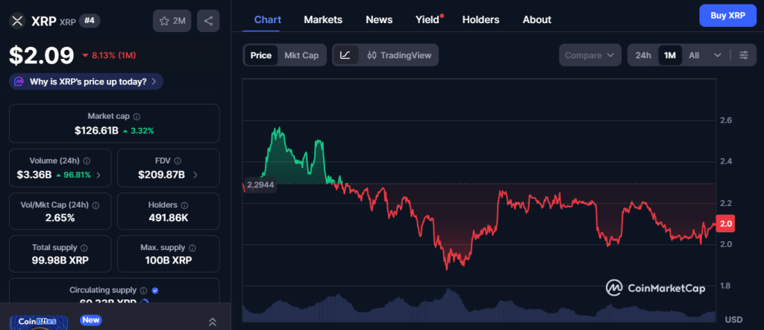The image size is (764, 330).
Task: Click the 2.6 price axis label
Action: pos(726,120)
